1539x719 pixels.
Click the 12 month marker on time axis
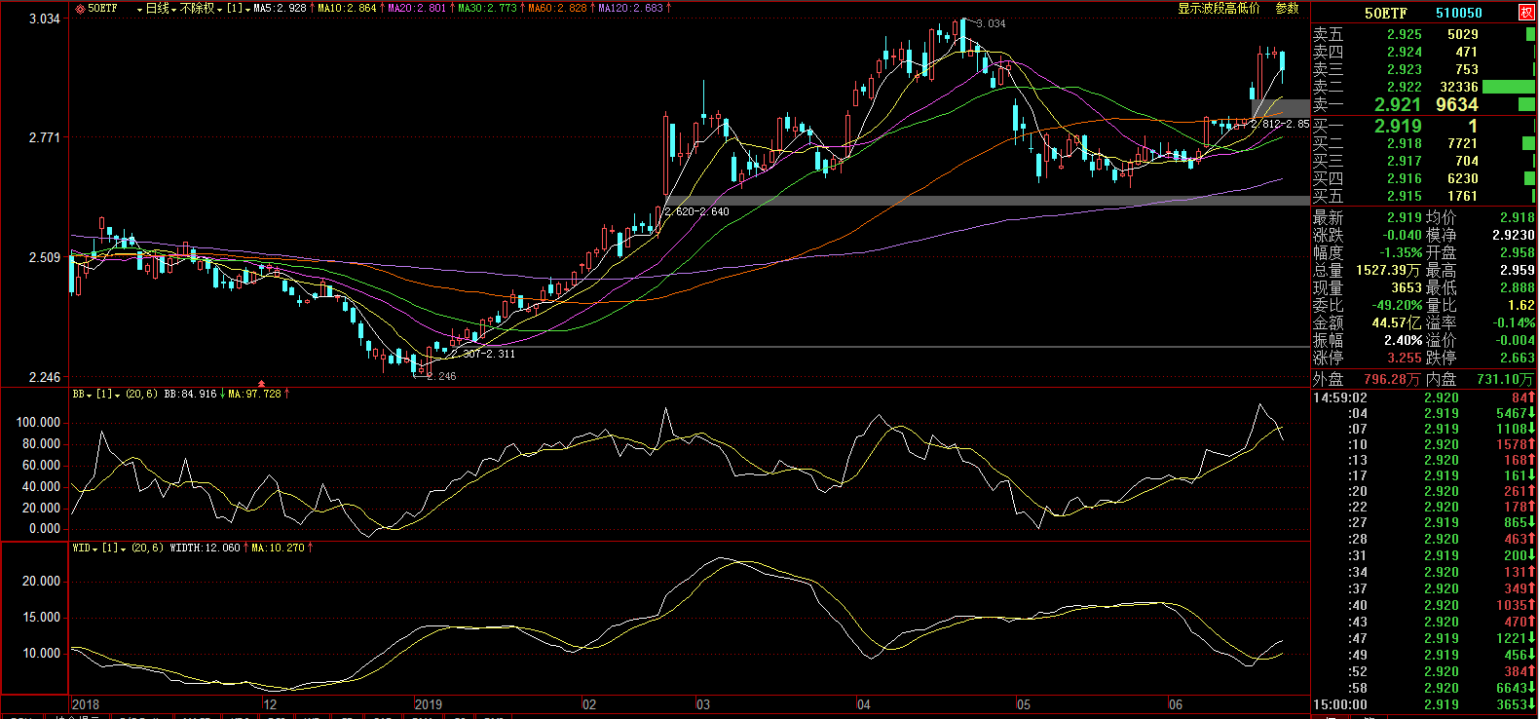[270, 704]
